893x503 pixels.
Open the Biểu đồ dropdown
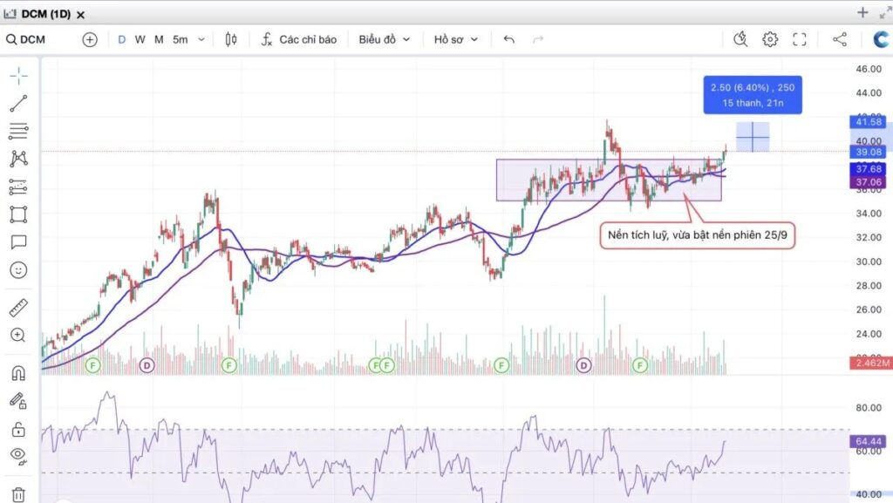[384, 39]
